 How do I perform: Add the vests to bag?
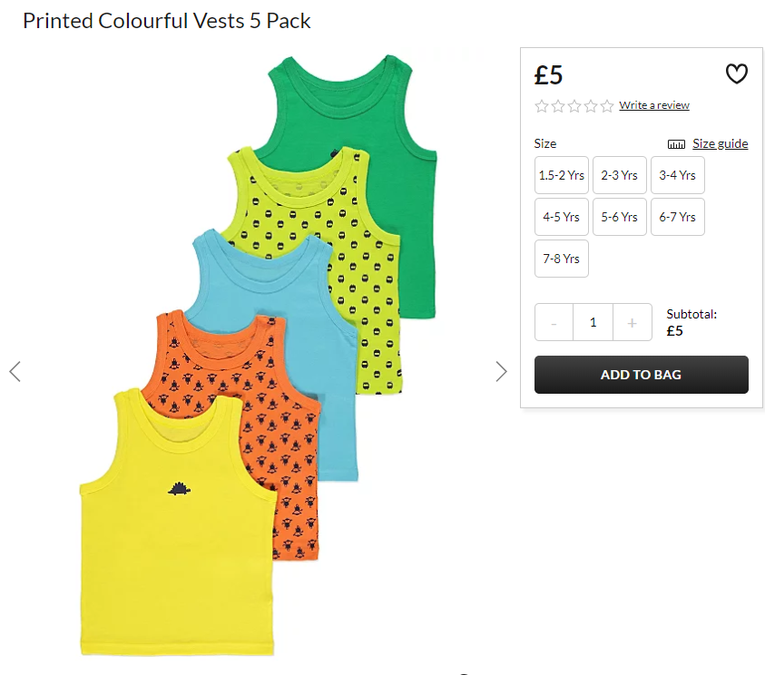[x=641, y=375]
